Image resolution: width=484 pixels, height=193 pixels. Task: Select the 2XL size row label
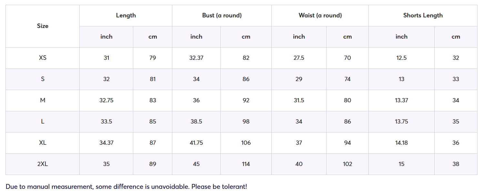43,164
